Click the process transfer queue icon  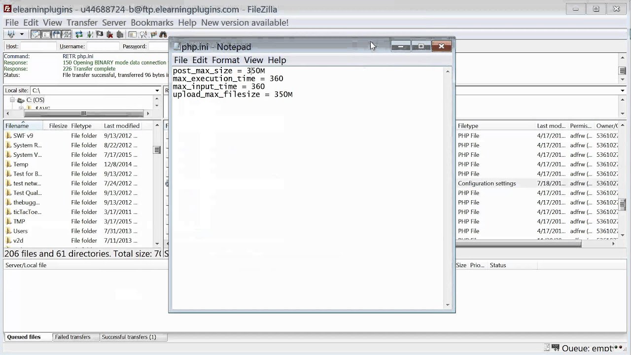[90, 35]
